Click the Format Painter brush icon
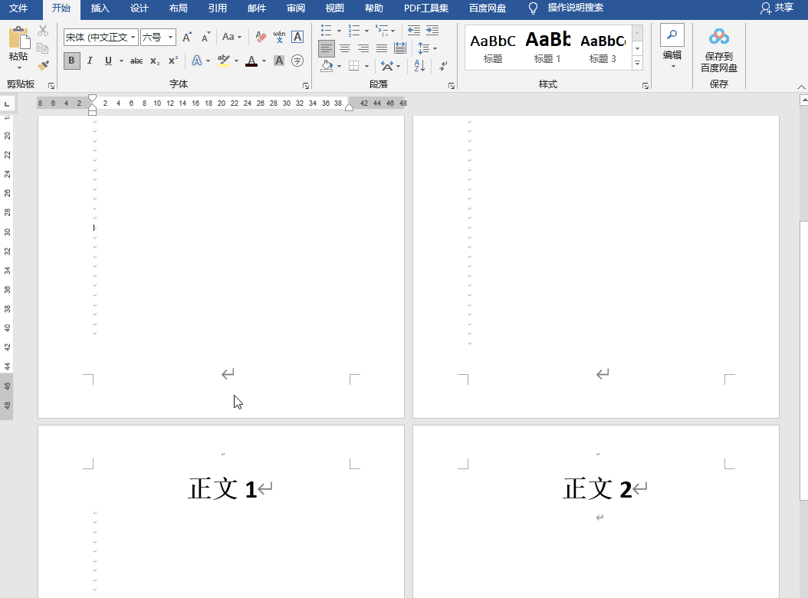This screenshot has width=808, height=598. click(x=43, y=66)
